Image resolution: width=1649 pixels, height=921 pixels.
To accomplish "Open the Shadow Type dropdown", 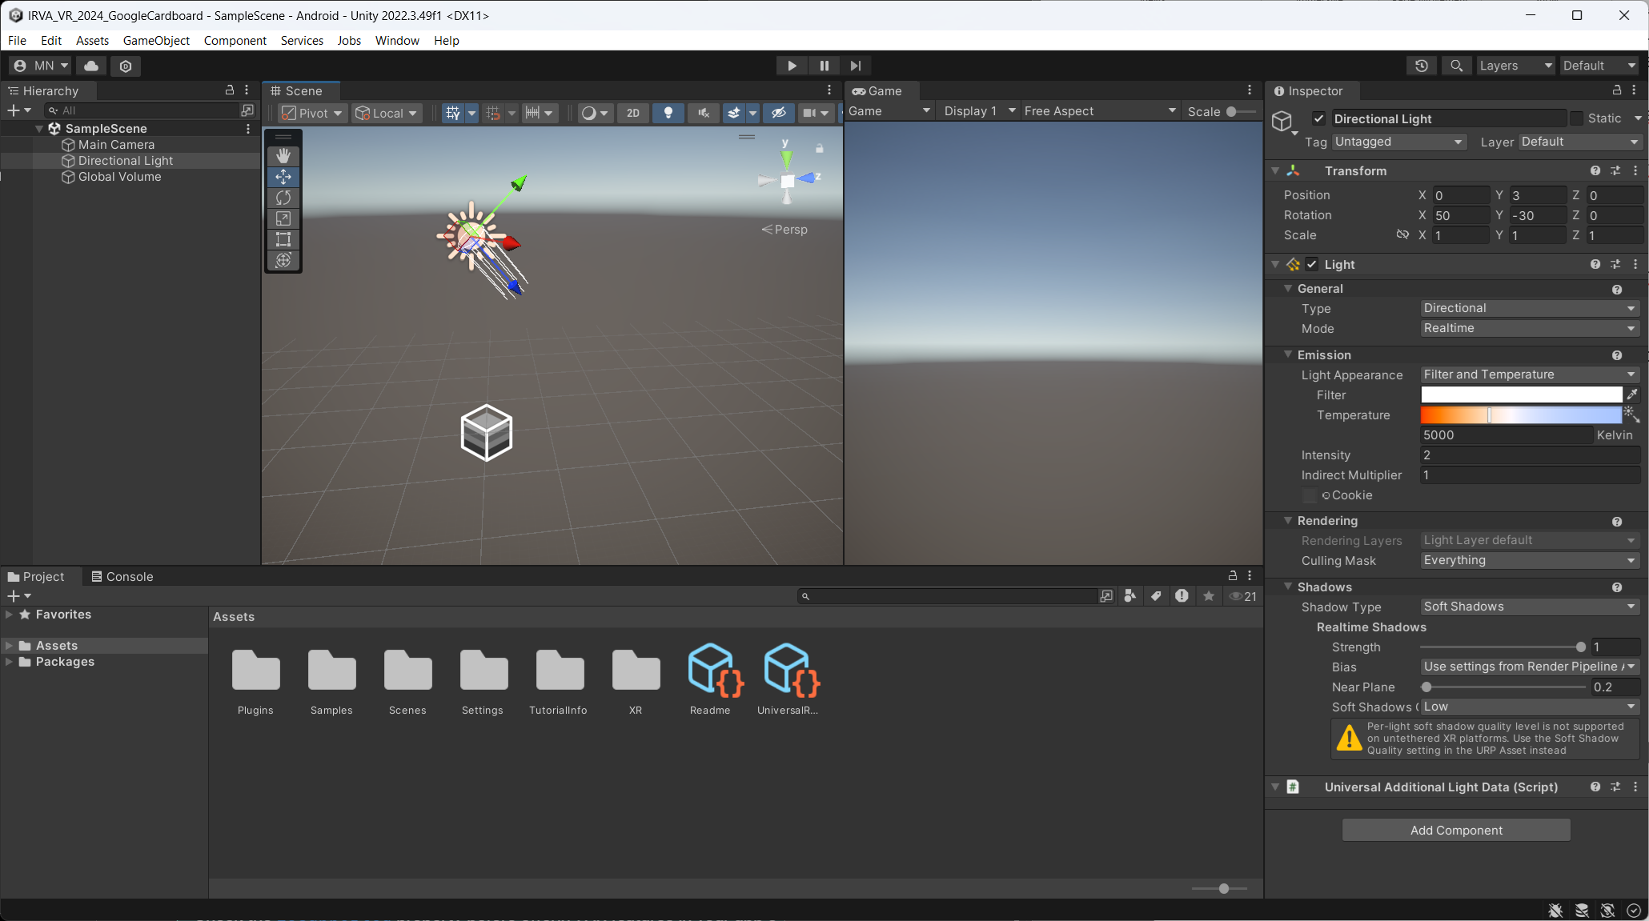I will [1529, 607].
